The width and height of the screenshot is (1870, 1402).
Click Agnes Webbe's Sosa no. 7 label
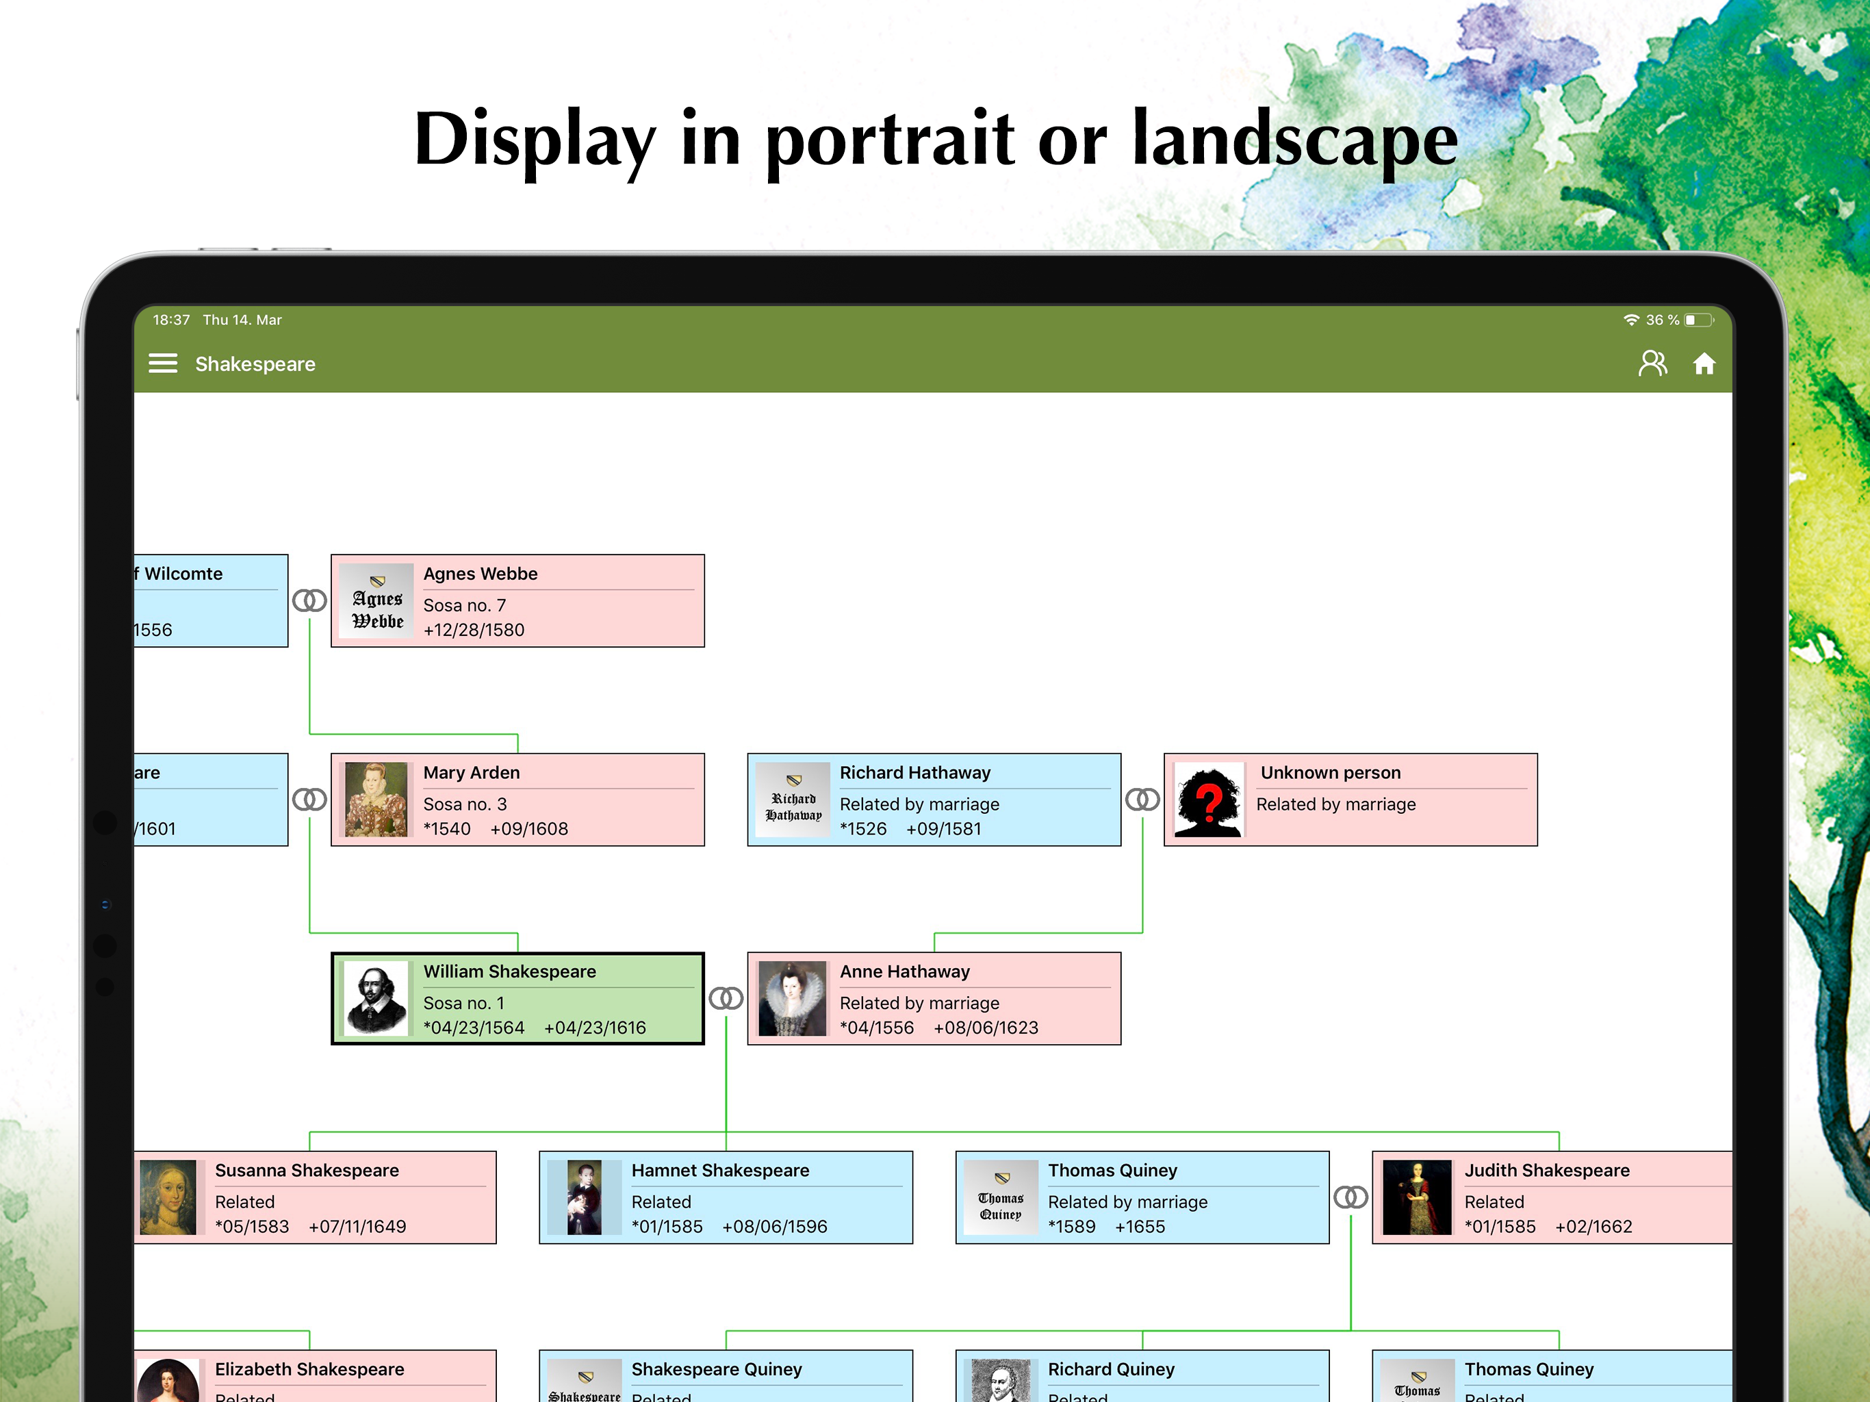[464, 605]
